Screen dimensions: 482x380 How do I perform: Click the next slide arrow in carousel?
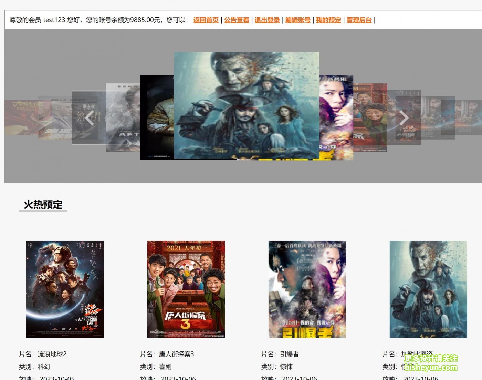pos(404,118)
